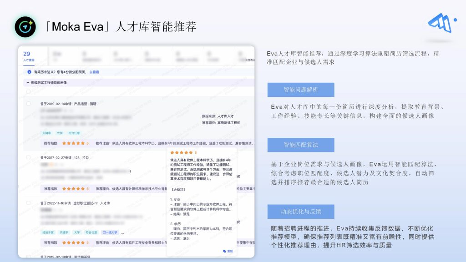Tick the select-all checkbox above candidate list
Image resolution: width=466 pixels, height=262 pixels.
click(29, 91)
